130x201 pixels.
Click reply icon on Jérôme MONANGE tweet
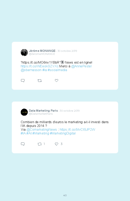point(23,81)
